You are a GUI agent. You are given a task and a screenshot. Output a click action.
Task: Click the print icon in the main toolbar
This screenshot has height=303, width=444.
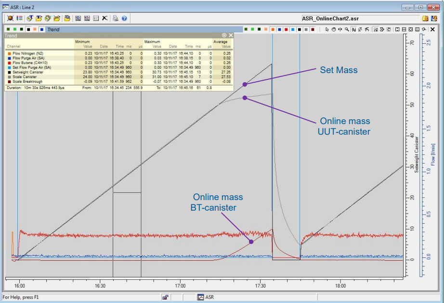coord(115,18)
